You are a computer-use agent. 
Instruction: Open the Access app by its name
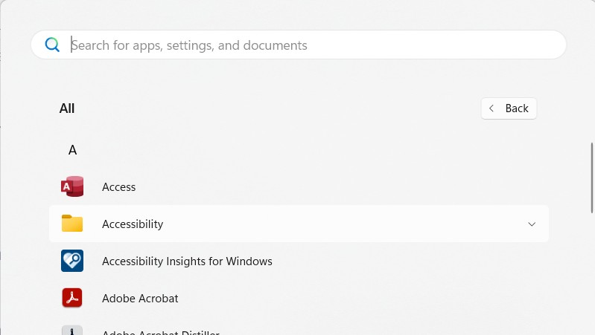(x=118, y=187)
